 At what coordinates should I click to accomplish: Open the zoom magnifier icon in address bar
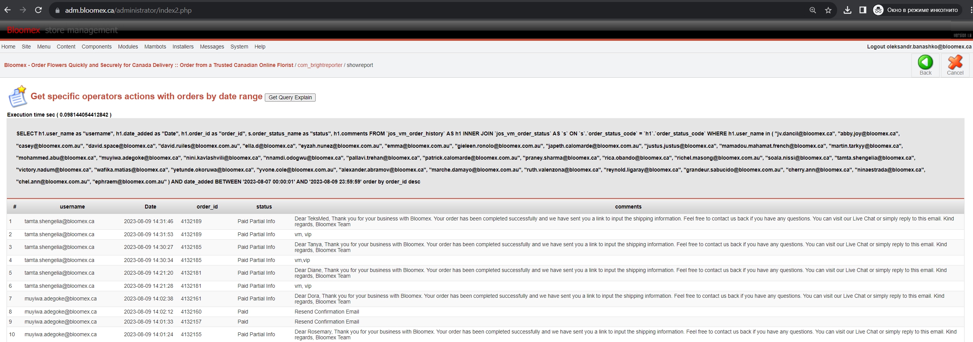pos(813,10)
